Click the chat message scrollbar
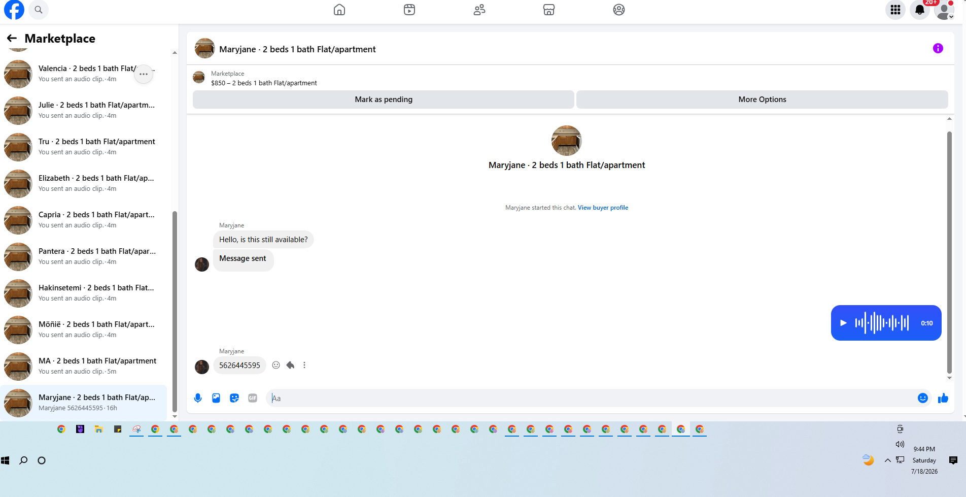The image size is (966, 497). [949, 253]
